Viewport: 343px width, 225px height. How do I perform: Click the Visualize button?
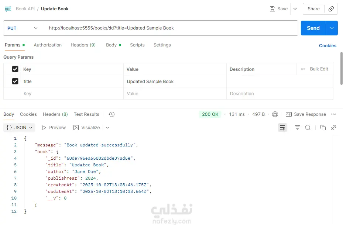tap(87, 128)
